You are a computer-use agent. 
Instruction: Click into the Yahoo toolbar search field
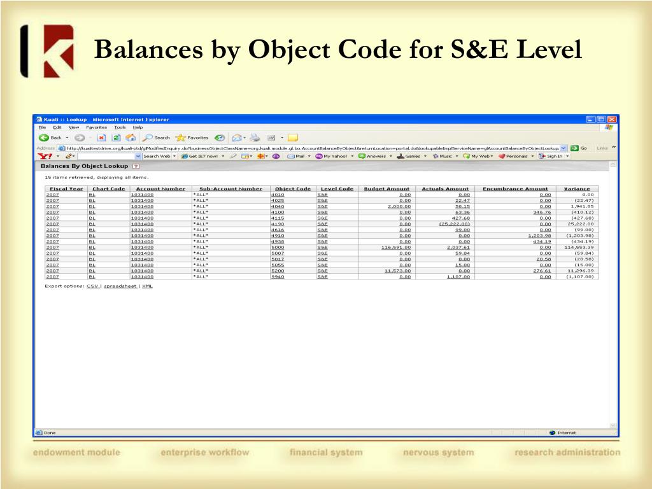[x=106, y=156]
